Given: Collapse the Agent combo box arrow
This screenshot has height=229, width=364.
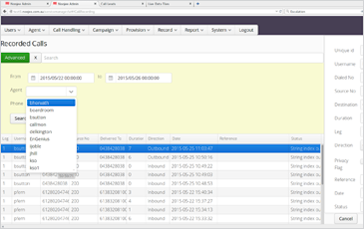Looking at the screenshot, I should point(71,91).
